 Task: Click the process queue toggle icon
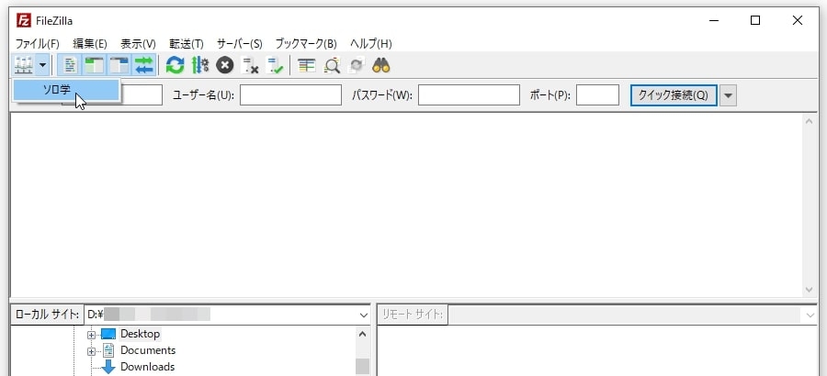199,65
